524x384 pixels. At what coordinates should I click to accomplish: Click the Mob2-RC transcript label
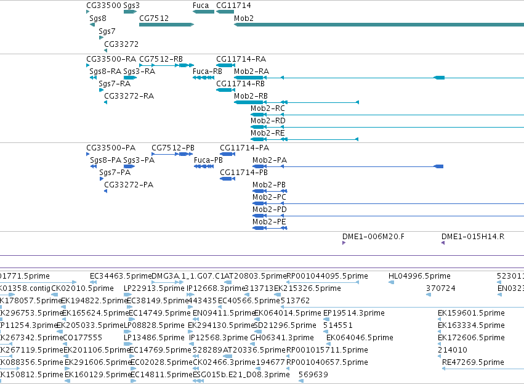268,108
